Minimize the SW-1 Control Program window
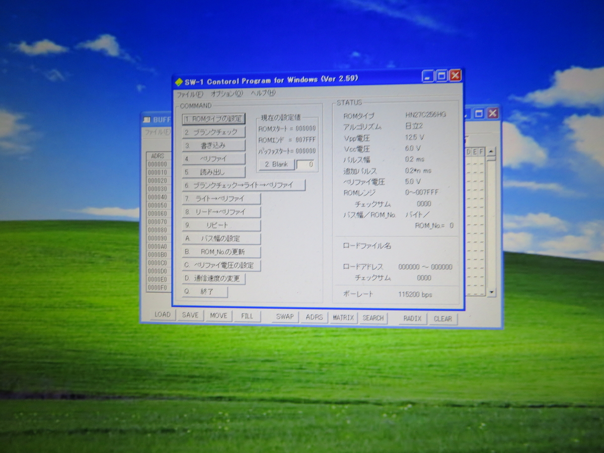The width and height of the screenshot is (604, 453). 428,76
